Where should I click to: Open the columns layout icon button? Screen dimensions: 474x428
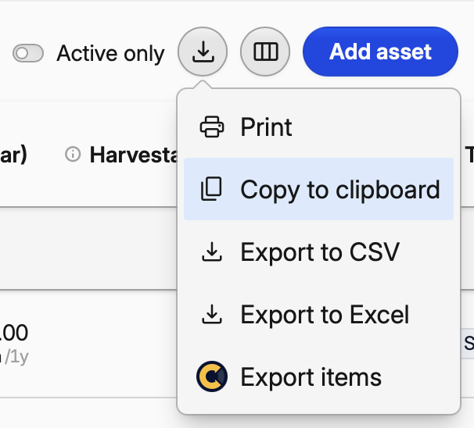(265, 52)
